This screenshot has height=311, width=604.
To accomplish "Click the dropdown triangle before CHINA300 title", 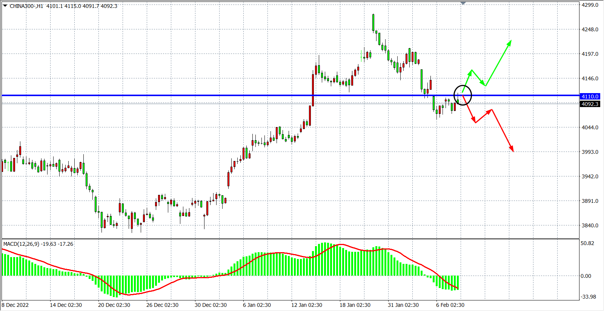I will click(5, 6).
